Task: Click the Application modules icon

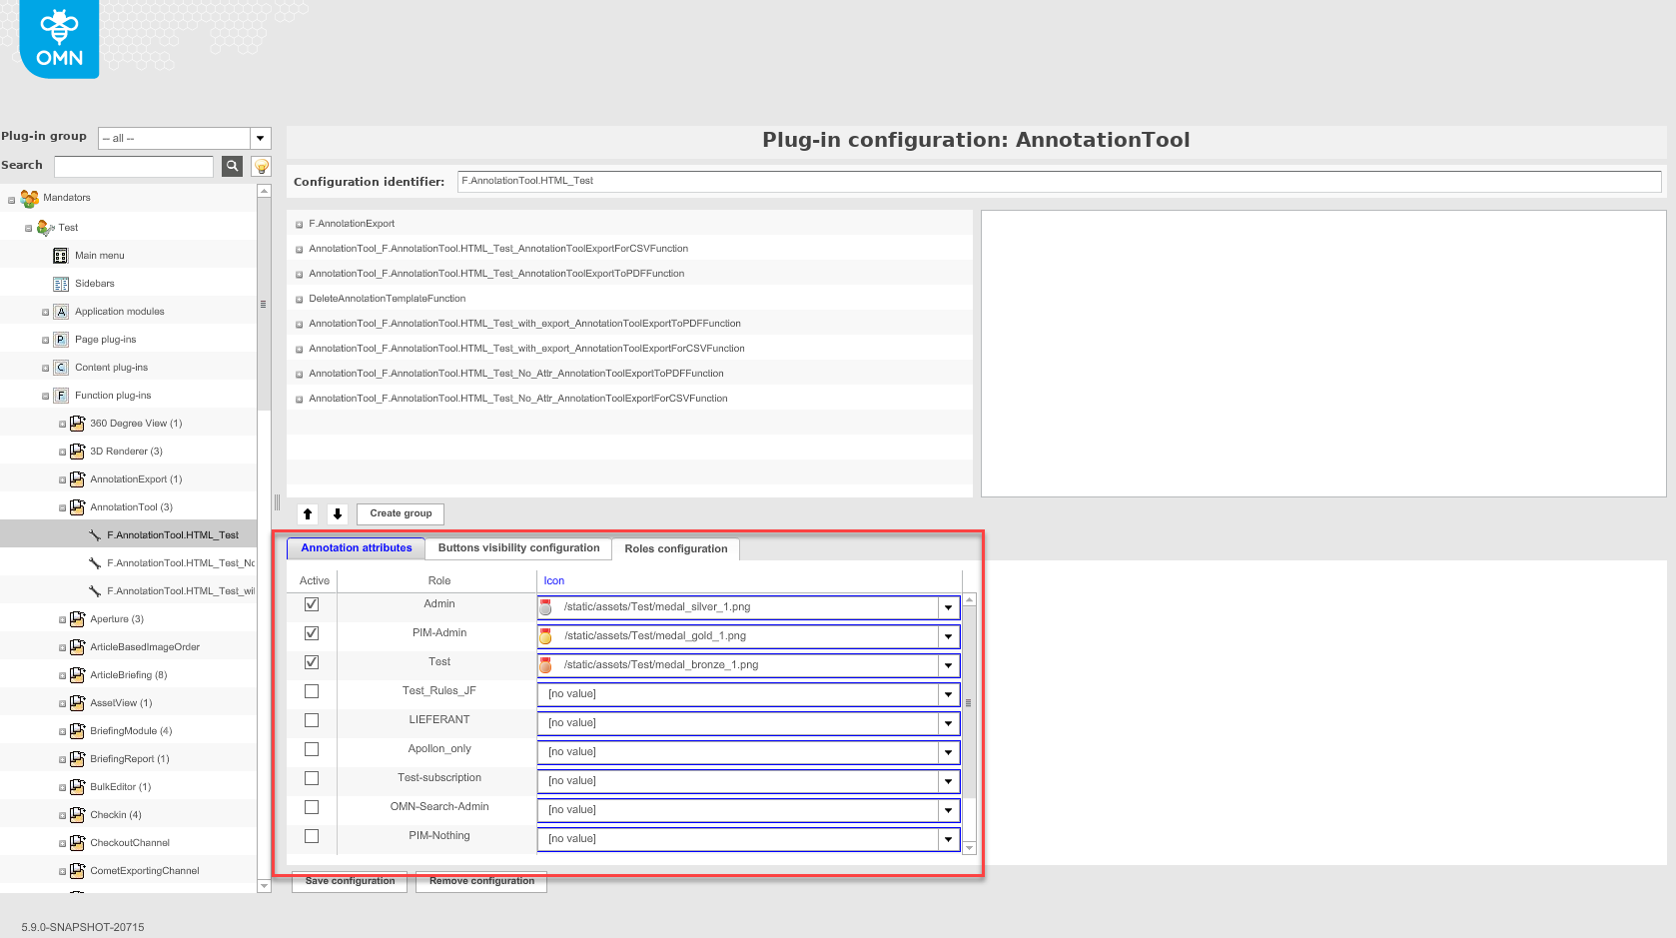Action: tap(59, 311)
